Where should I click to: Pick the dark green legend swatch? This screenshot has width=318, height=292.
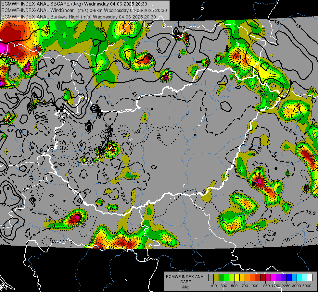point(221,277)
